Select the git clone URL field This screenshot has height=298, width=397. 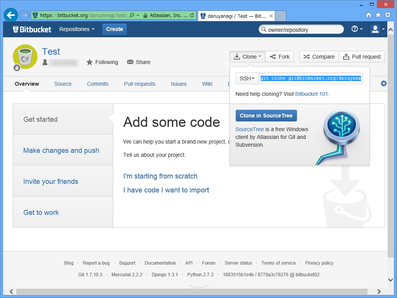point(310,78)
